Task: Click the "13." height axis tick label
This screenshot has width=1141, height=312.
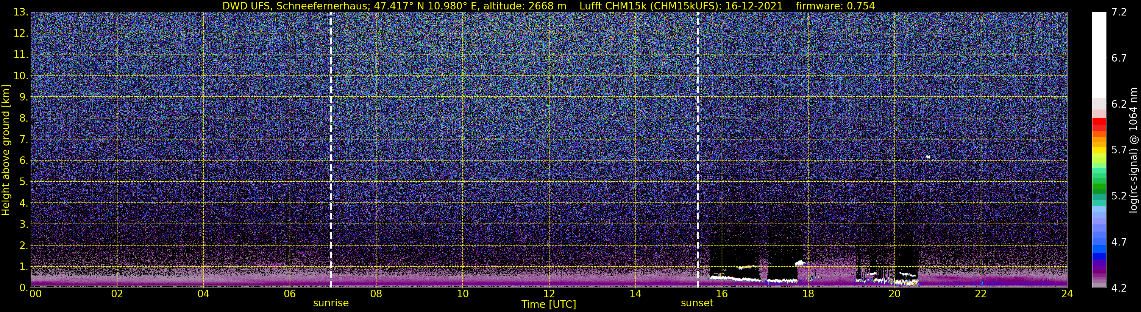Action: 21,12
